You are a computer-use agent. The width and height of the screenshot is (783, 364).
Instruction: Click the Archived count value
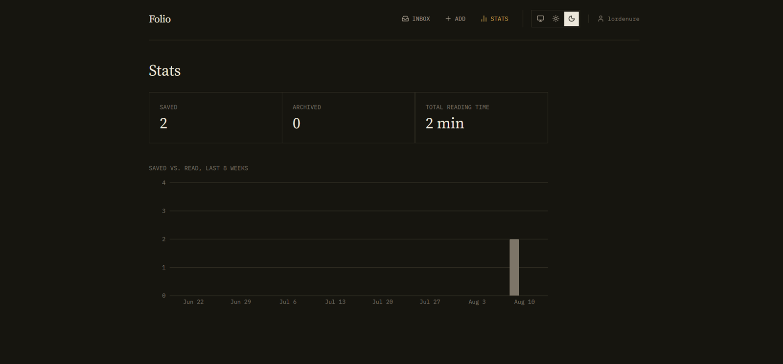click(x=297, y=123)
